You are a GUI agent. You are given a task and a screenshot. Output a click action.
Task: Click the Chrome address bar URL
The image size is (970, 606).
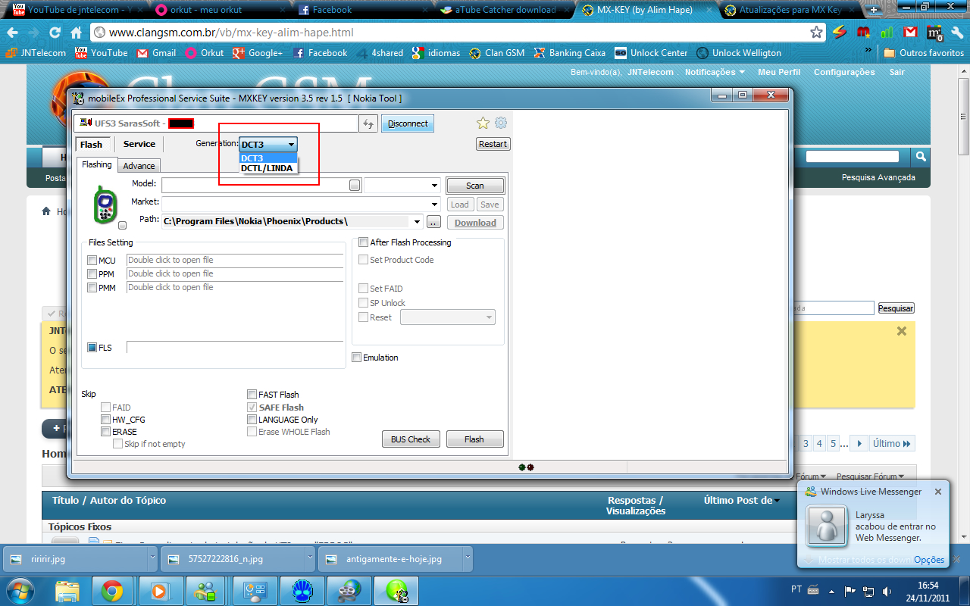(231, 33)
